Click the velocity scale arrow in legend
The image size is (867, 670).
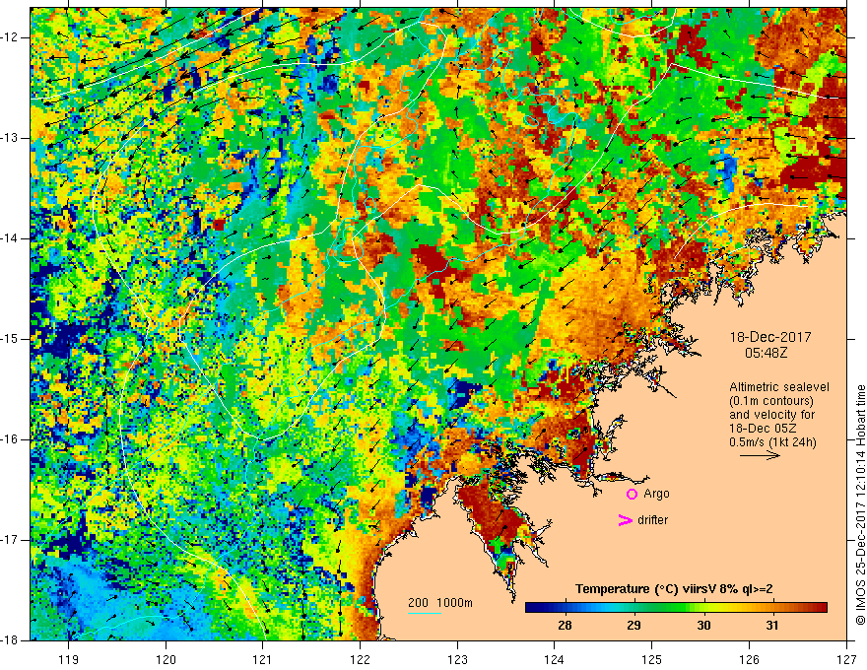[760, 455]
